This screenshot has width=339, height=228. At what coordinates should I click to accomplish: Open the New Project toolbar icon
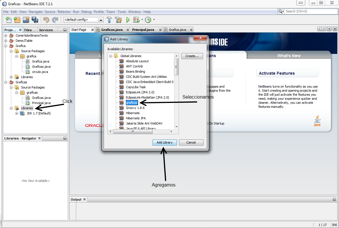pos(17,20)
